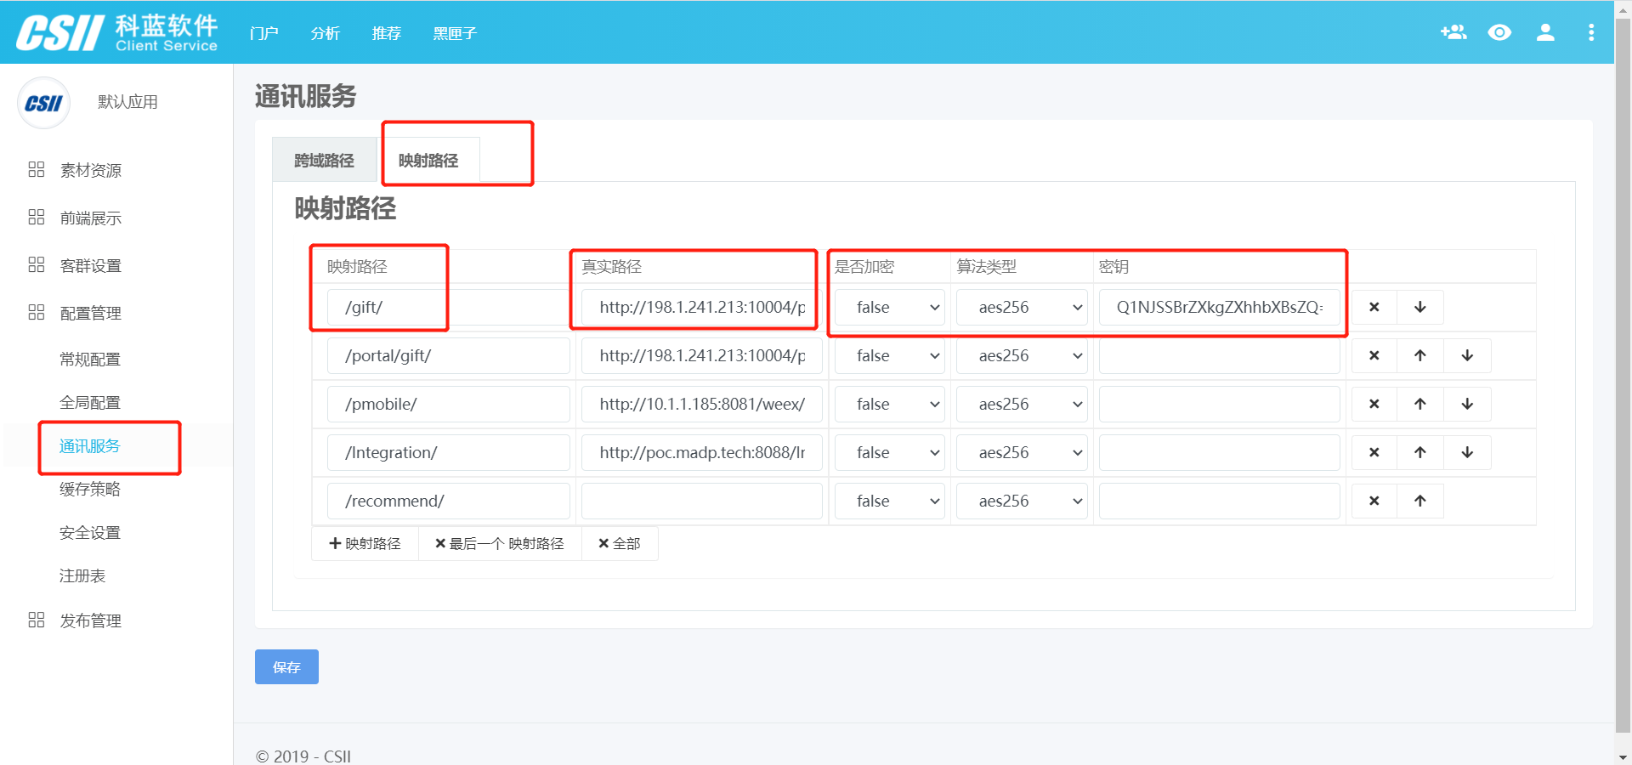
Task: Open 是否加密 dropdown for /Integration/ row
Action: (890, 452)
